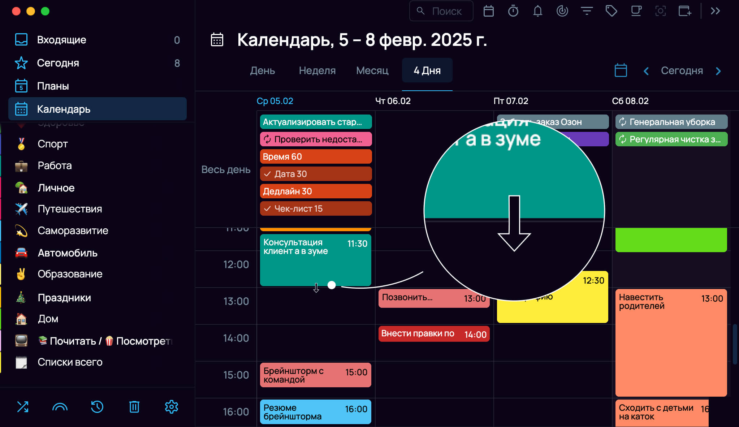
Task: Open the timer stopwatch icon in toolbar
Action: (513, 11)
